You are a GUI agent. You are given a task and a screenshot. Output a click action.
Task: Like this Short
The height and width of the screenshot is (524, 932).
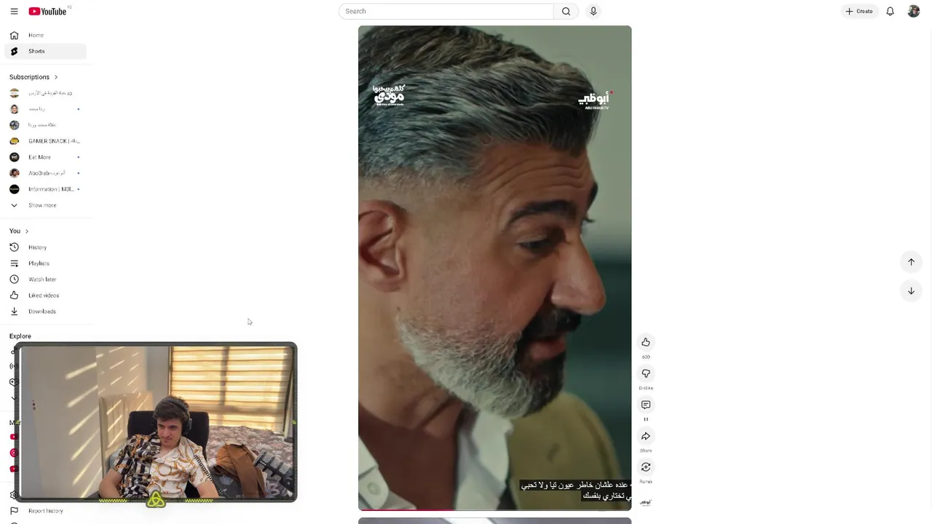(x=646, y=342)
